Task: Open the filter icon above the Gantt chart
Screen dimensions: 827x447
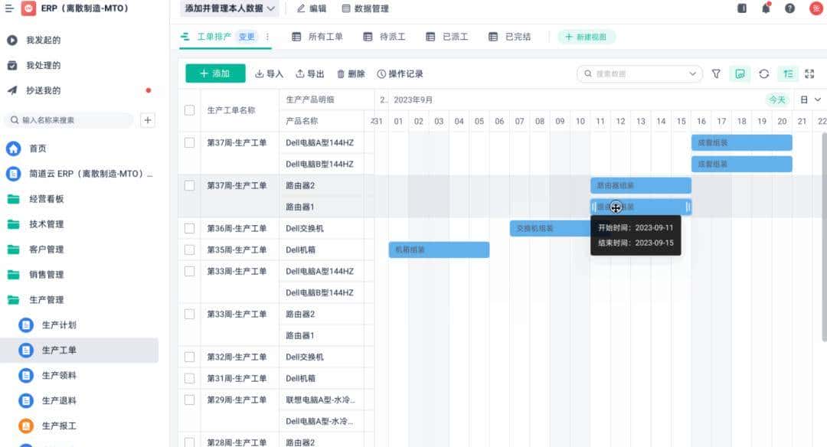Action: coord(716,73)
